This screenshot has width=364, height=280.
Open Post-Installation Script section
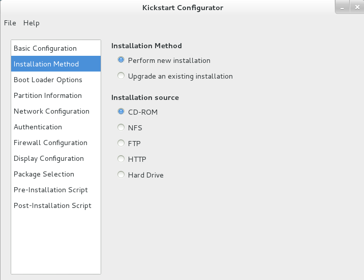(52, 205)
